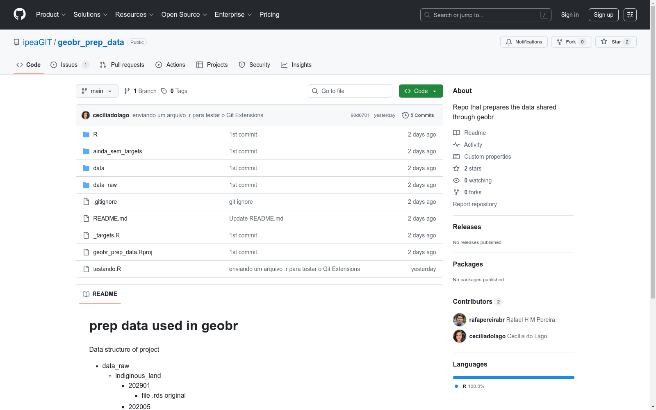
Task: Open 'Update README.md' commit message
Action: coord(256,219)
